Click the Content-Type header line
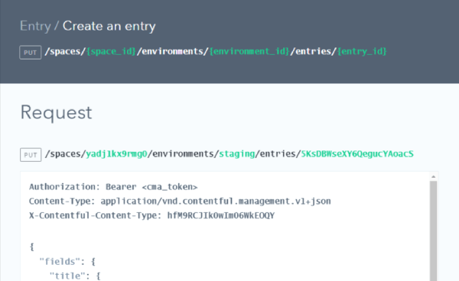Screen dimensions: 459x281 coord(180,202)
